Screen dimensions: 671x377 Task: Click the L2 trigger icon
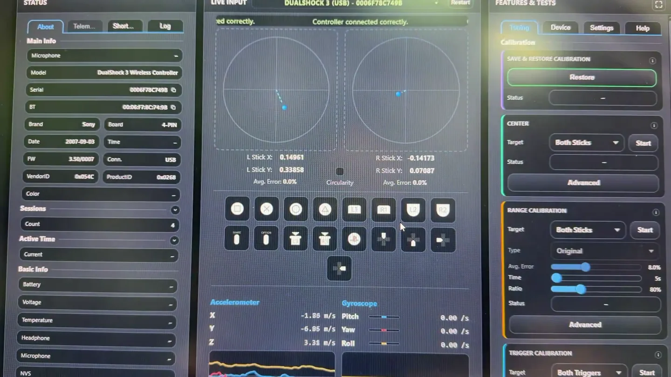pos(413,210)
